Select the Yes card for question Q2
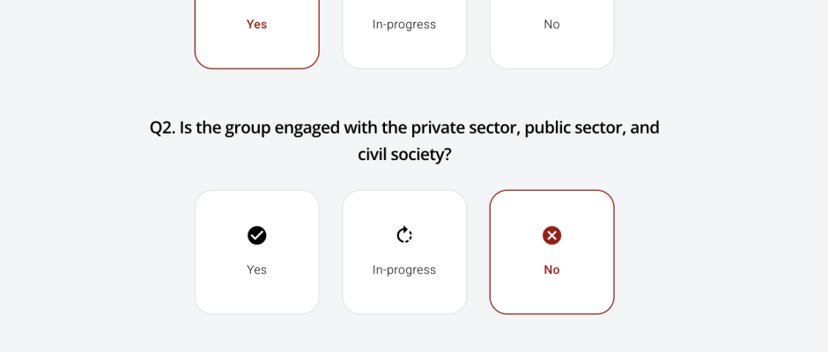 click(256, 253)
